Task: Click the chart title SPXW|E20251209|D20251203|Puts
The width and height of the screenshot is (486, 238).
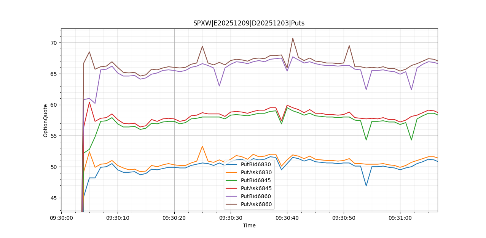Action: tap(249, 23)
